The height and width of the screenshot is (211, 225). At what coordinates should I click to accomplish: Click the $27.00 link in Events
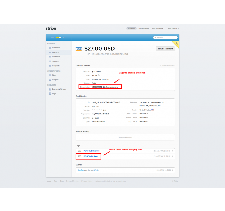click(x=96, y=170)
